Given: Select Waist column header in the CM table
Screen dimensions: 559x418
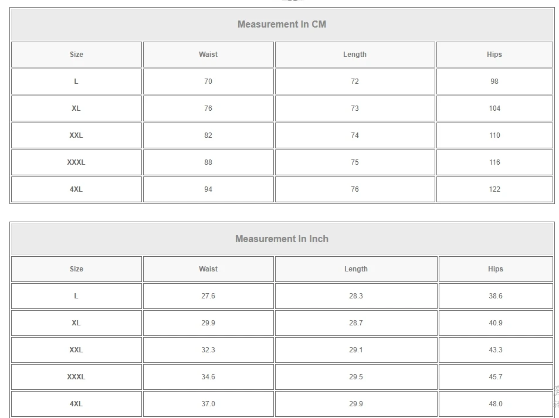Looking at the screenshot, I should (x=208, y=55).
